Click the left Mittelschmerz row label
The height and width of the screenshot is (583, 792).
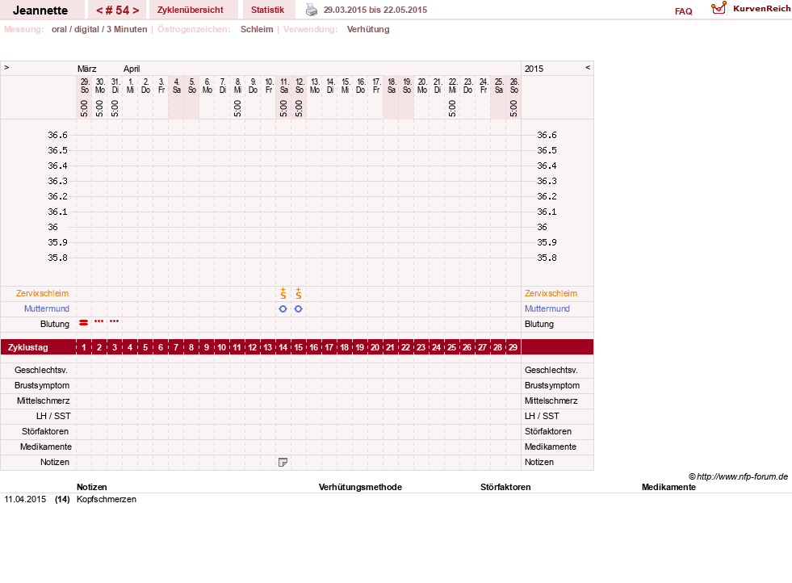pyautogui.click(x=44, y=401)
